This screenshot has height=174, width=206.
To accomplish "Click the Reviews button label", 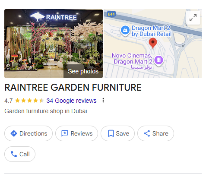I will pyautogui.click(x=82, y=133).
